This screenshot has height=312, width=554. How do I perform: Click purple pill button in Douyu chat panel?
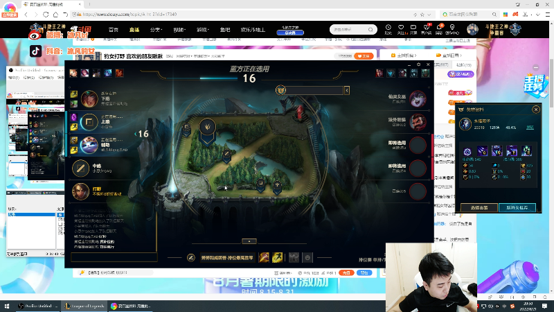coord(461,74)
